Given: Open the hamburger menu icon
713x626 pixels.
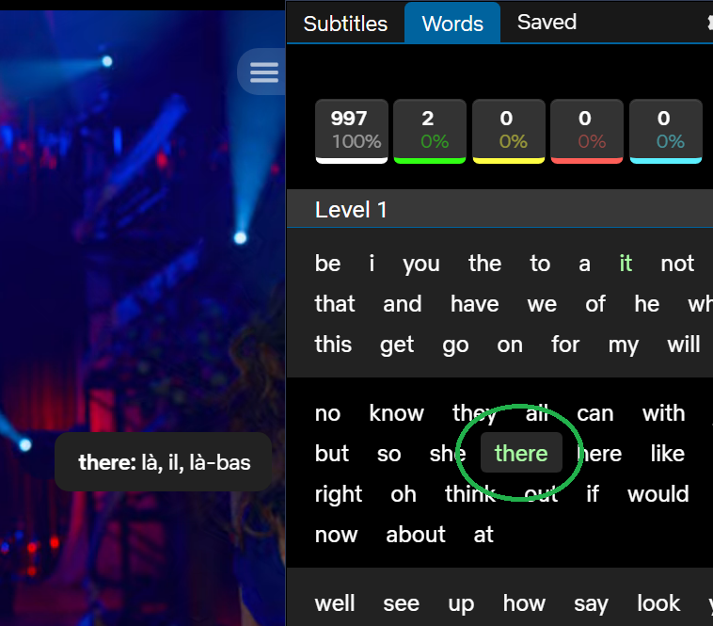Looking at the screenshot, I should click(263, 72).
